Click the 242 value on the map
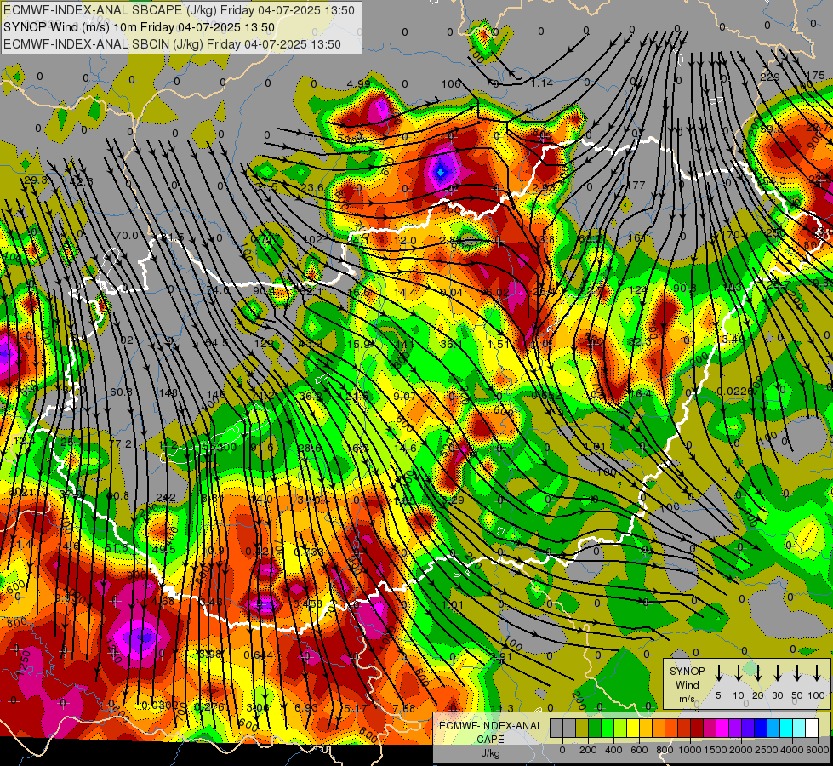The image size is (833, 766). pyautogui.click(x=166, y=498)
